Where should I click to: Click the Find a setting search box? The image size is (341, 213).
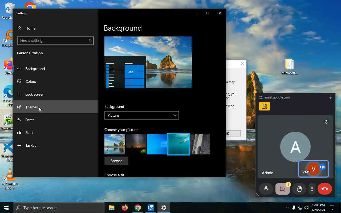55,40
